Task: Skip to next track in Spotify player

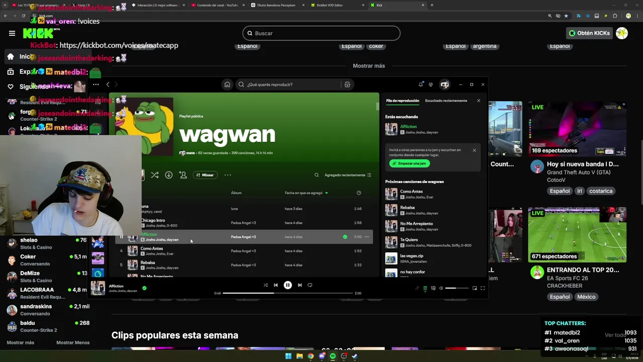Action: click(300, 285)
